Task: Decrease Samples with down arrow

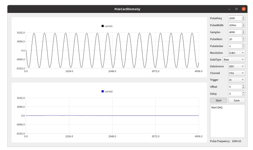Action: click(x=244, y=33)
